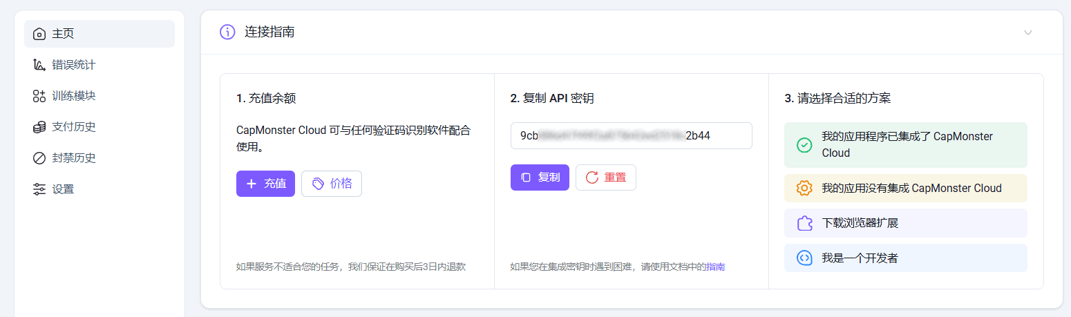Viewport: 1071px width, 317px height.
Task: Click the ban circle icon beside 封禁历史
Action: (39, 158)
